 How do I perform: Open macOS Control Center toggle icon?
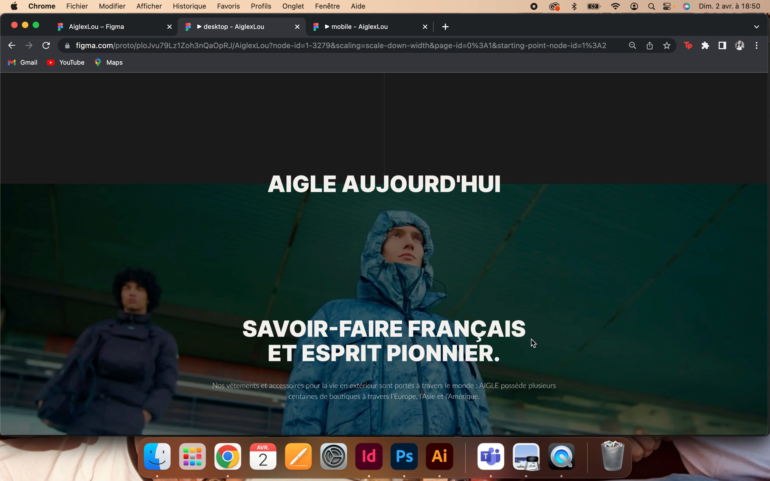[x=667, y=6]
